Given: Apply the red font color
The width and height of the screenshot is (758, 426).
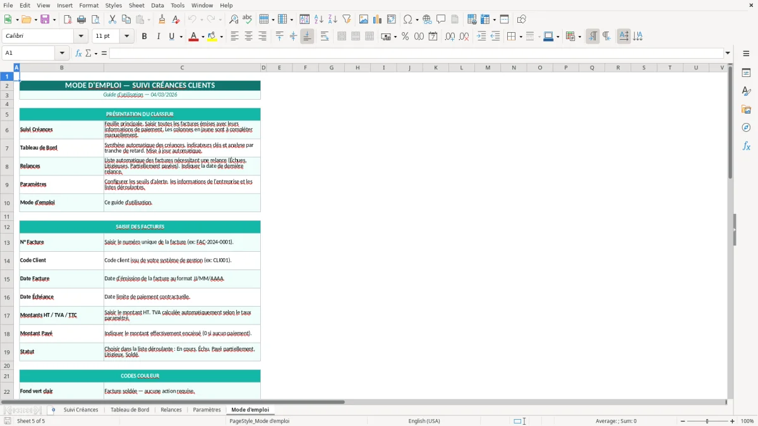Looking at the screenshot, I should [193, 37].
